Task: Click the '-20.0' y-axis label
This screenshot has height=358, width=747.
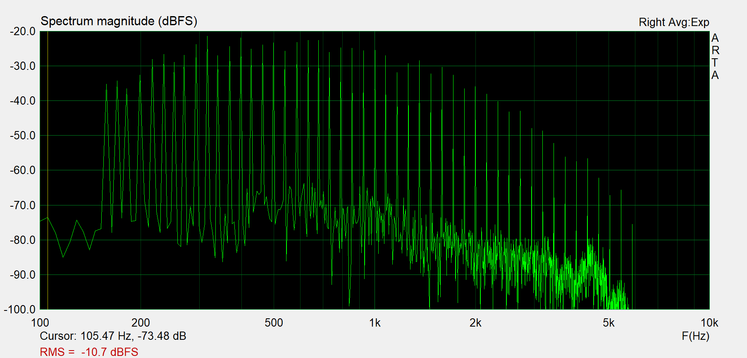Action: [23, 31]
